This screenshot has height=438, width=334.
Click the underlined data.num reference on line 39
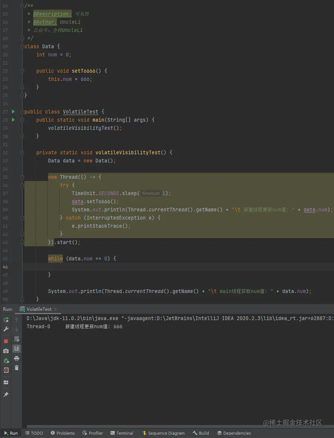[x=316, y=210]
